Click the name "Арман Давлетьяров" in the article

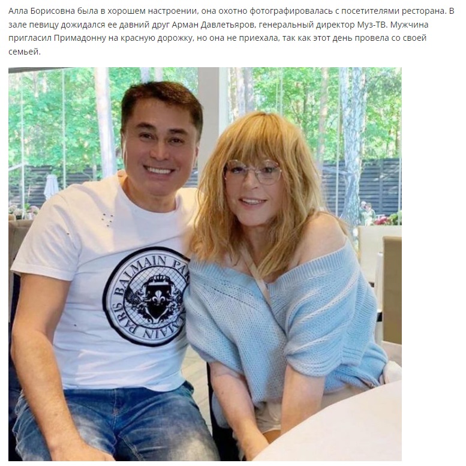tap(212, 25)
